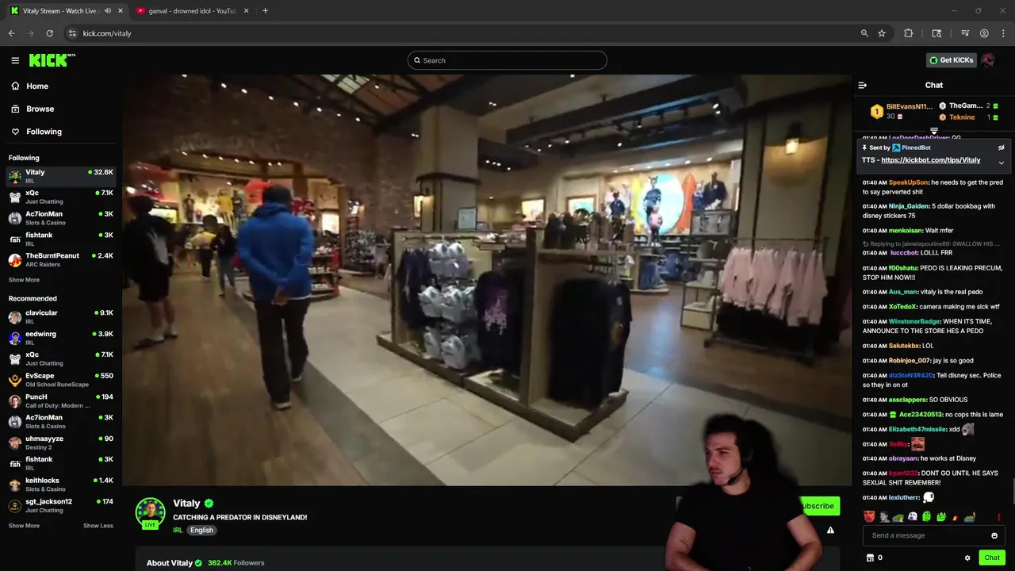This screenshot has height=571, width=1015.
Task: Insert the fire emote
Action: pos(955,516)
